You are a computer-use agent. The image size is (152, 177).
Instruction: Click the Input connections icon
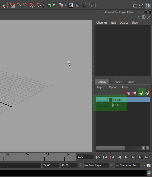[49, 5]
